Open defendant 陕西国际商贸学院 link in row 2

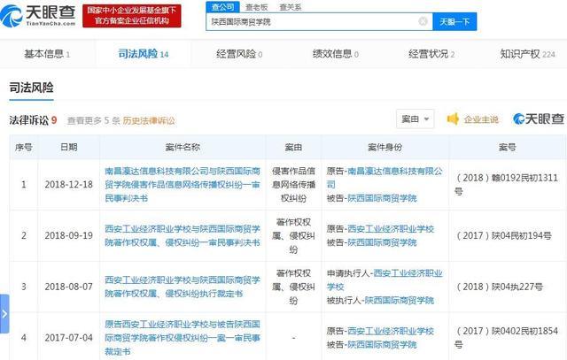pos(382,242)
